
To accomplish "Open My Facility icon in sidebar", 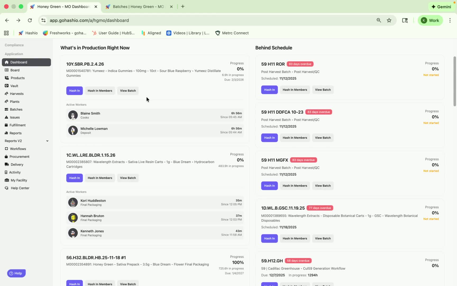I will coord(7,180).
